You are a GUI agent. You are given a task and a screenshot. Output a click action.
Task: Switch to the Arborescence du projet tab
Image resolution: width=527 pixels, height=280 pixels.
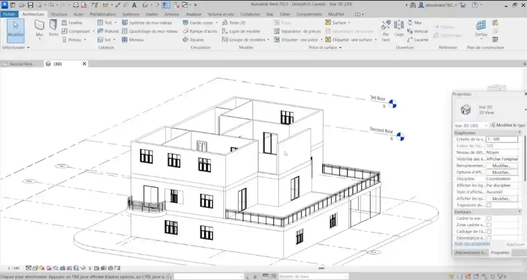(470, 253)
